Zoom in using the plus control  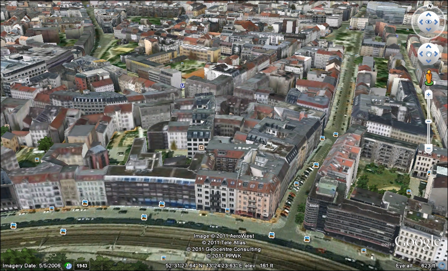[x=428, y=94]
